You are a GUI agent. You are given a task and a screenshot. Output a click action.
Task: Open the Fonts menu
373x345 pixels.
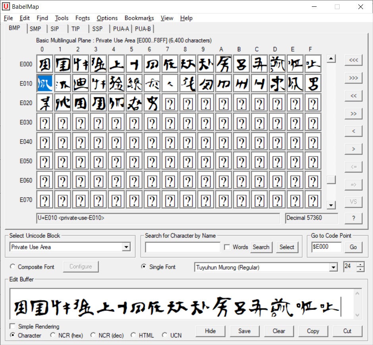pos(83,18)
